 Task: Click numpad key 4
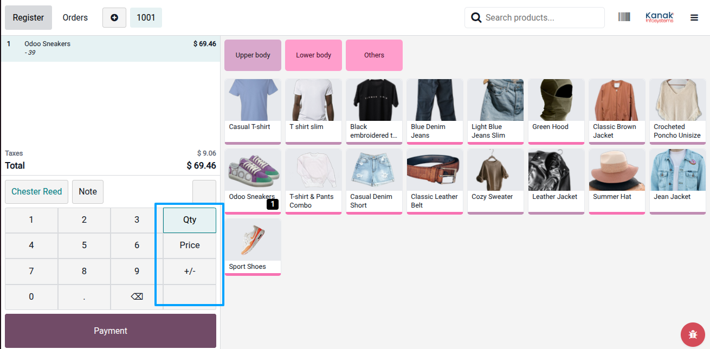[31, 245]
